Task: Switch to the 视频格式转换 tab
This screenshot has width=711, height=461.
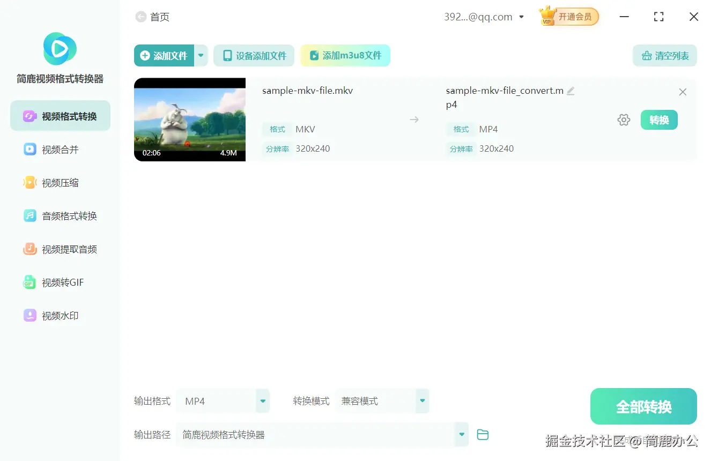Action: click(x=60, y=115)
